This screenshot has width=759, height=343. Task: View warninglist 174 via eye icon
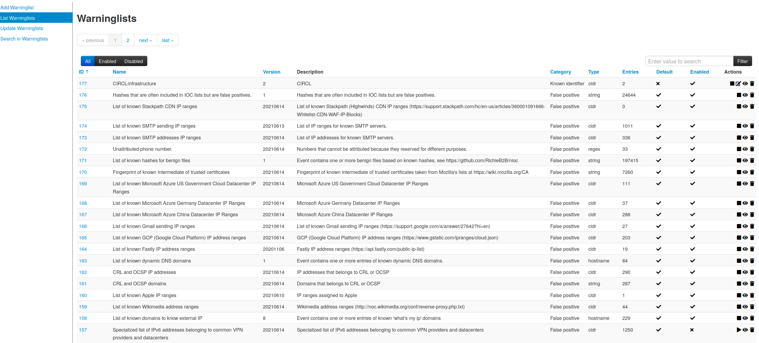tap(745, 126)
